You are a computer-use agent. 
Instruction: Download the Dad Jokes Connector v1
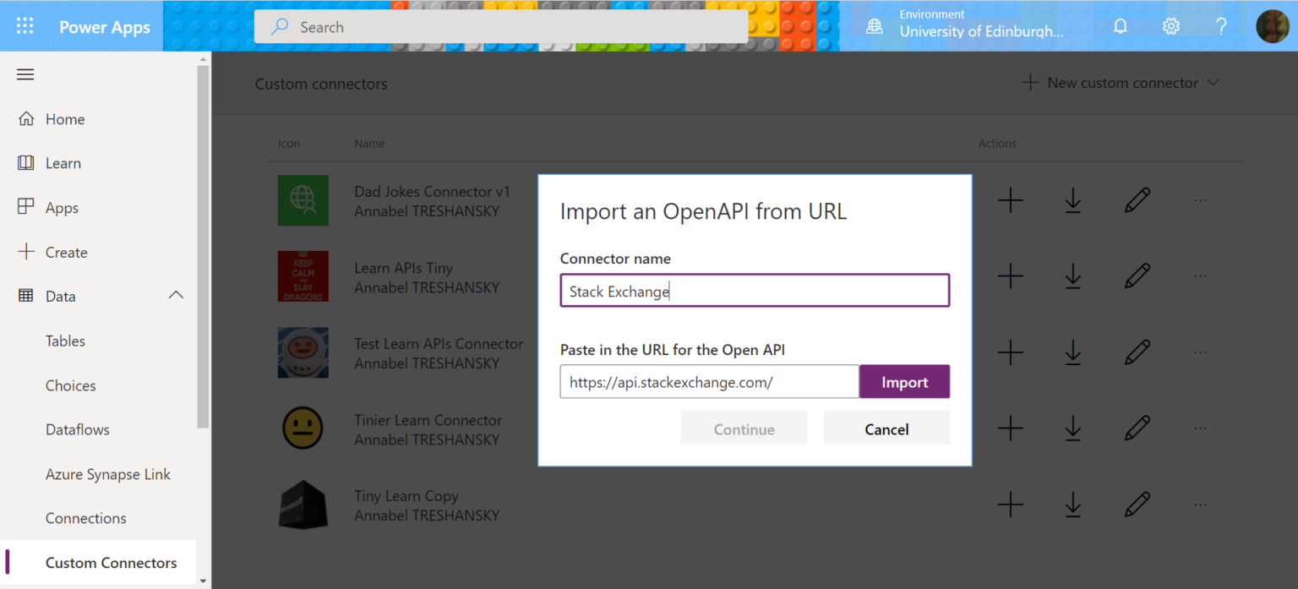pos(1072,200)
